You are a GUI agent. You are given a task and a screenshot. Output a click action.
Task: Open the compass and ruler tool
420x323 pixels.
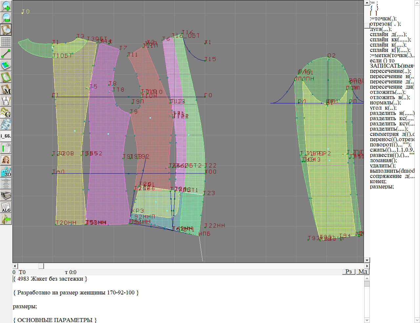click(x=6, y=100)
